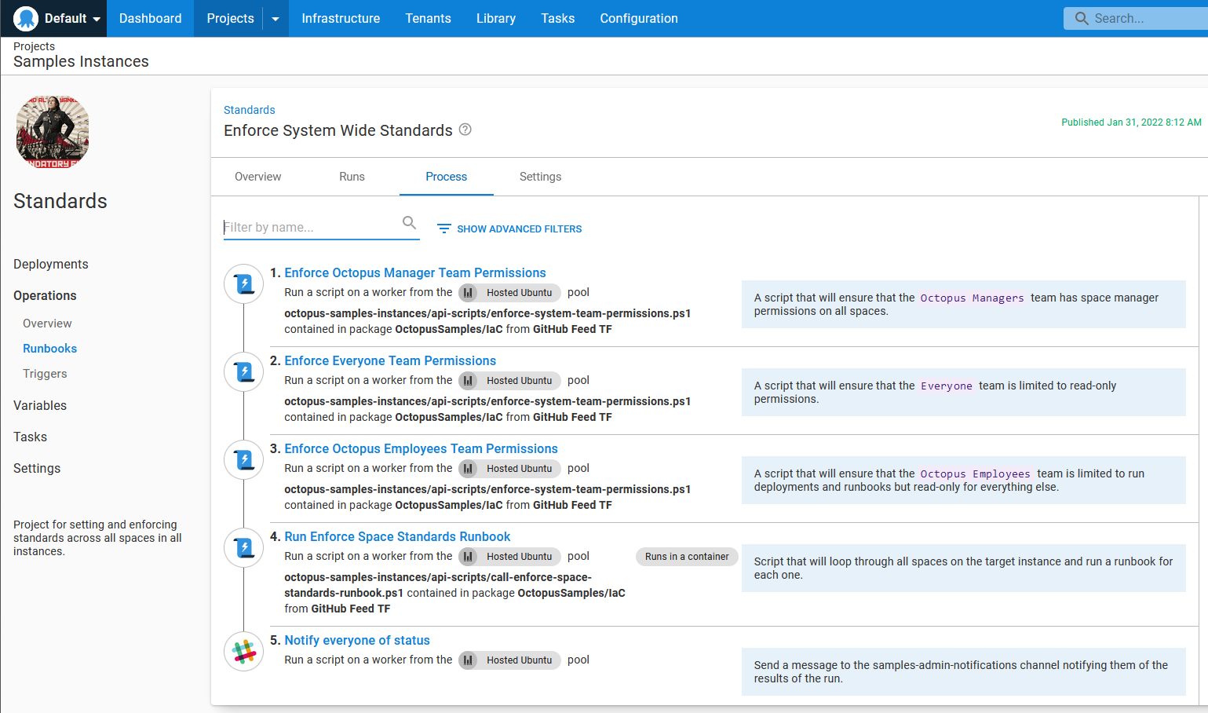Open the Enforce Everyone Team Permissions step
Image resolution: width=1208 pixels, height=713 pixels.
390,360
